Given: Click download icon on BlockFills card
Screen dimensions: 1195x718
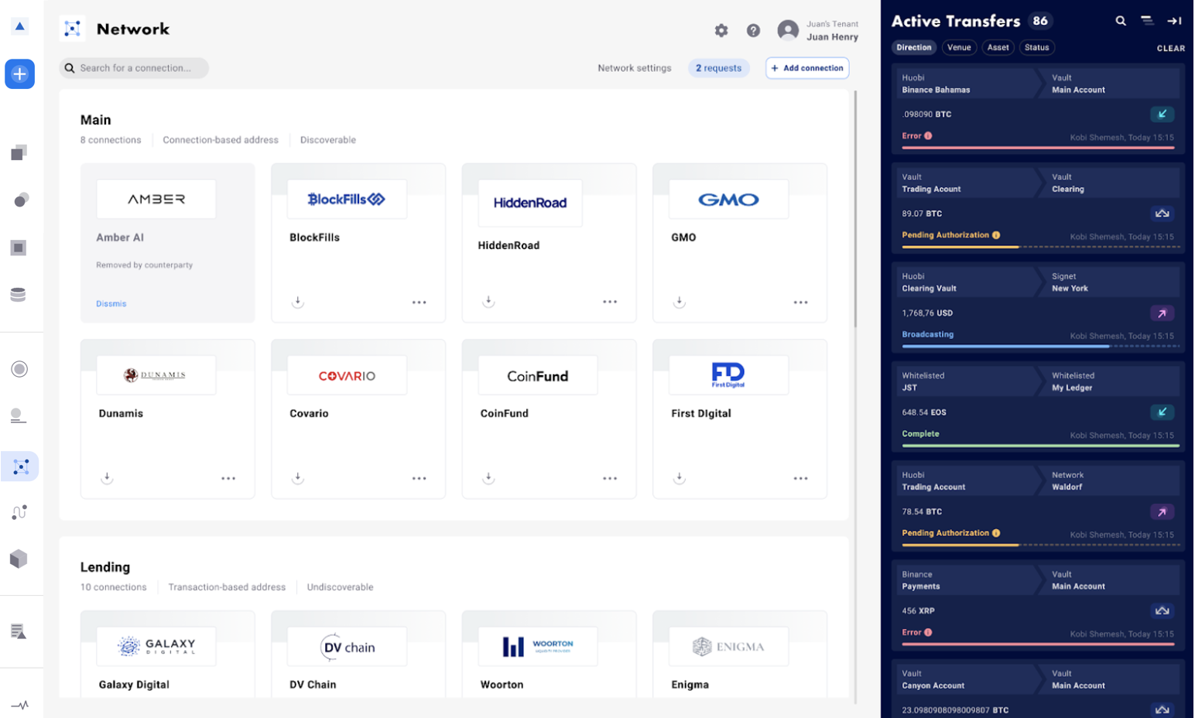Looking at the screenshot, I should pos(298,302).
